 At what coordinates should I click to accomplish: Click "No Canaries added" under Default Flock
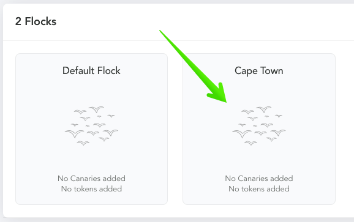tap(91, 179)
